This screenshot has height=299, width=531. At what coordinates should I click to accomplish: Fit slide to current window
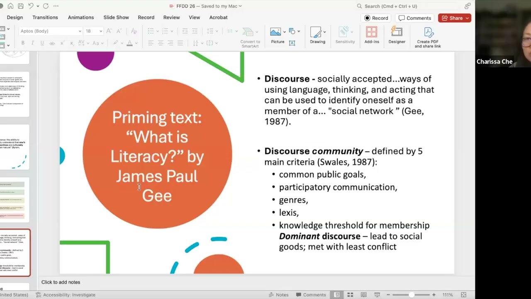pos(464,295)
